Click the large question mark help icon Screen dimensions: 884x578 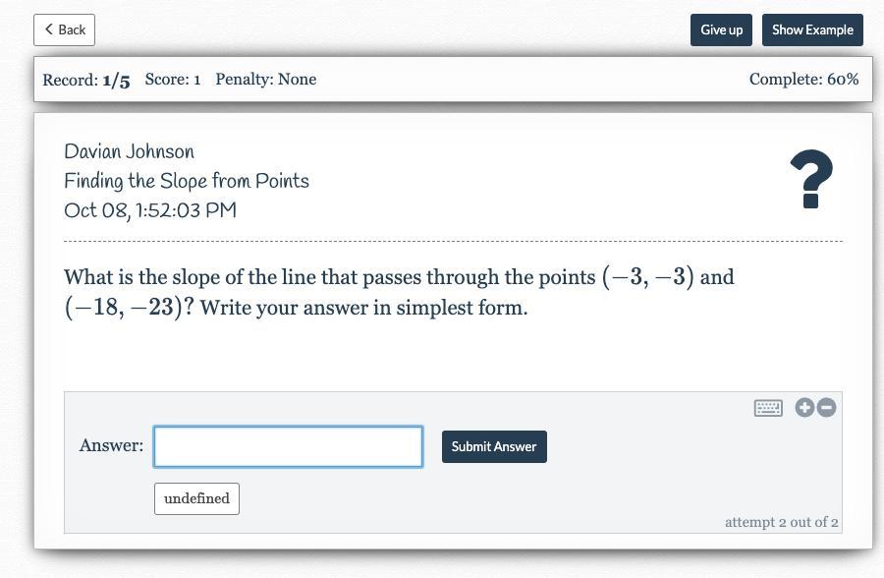click(x=811, y=179)
